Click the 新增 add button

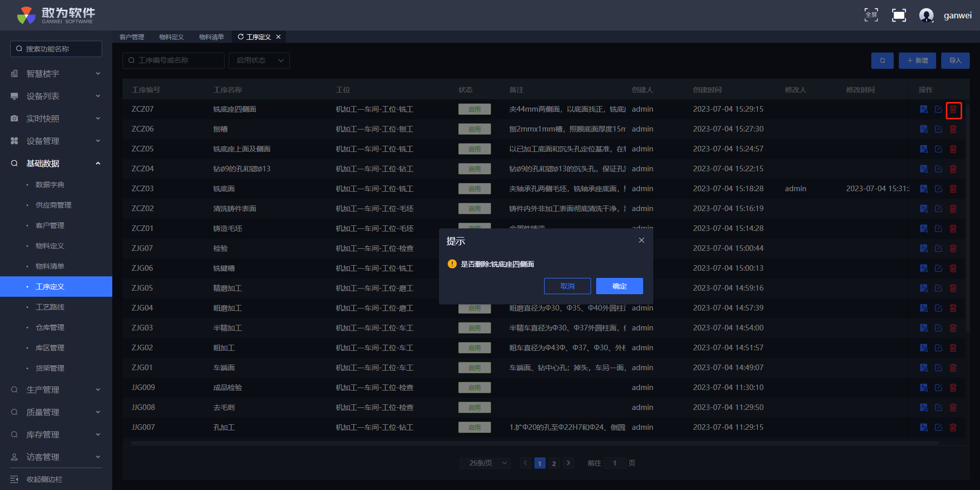(917, 61)
